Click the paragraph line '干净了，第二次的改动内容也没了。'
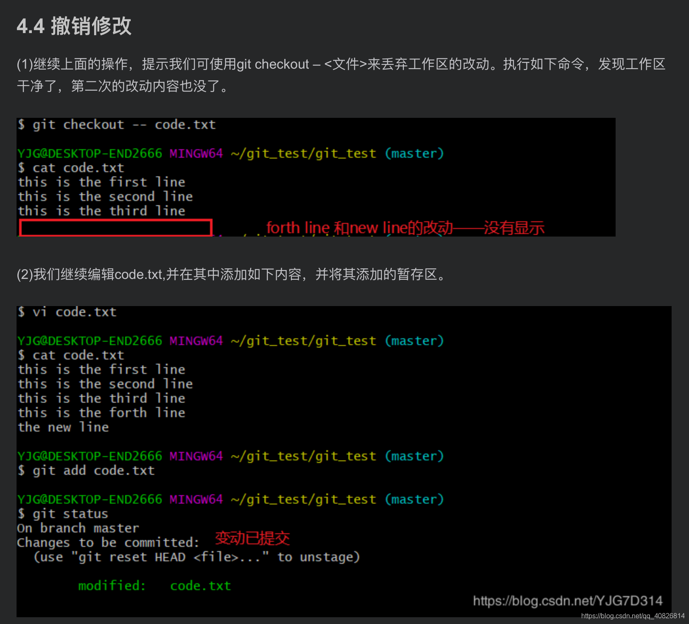 coord(123,86)
